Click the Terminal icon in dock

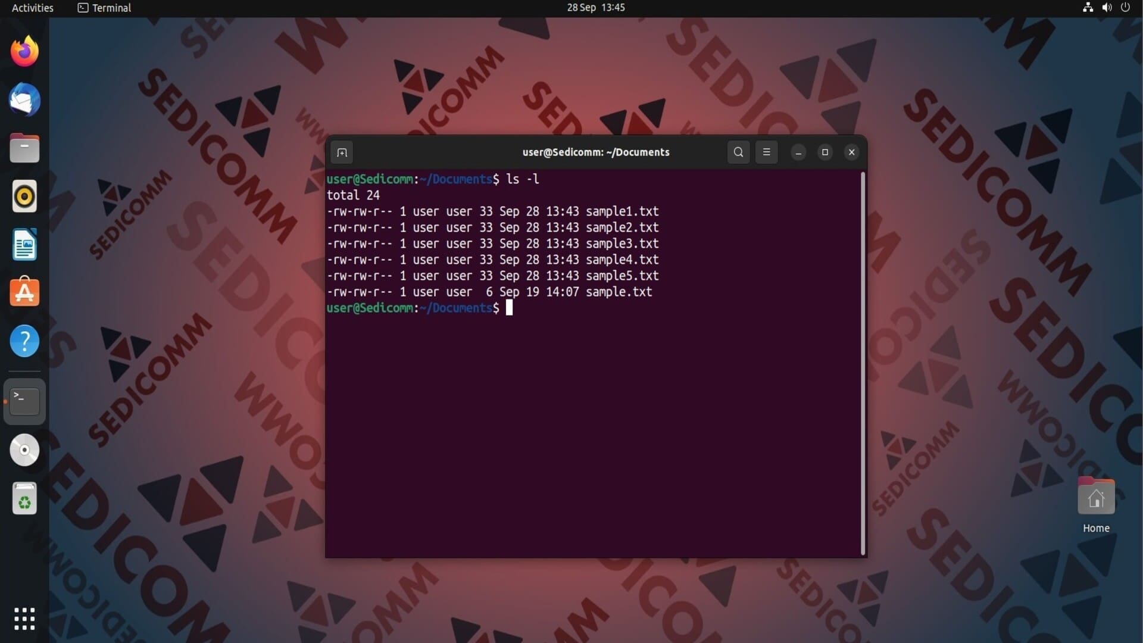coord(24,401)
